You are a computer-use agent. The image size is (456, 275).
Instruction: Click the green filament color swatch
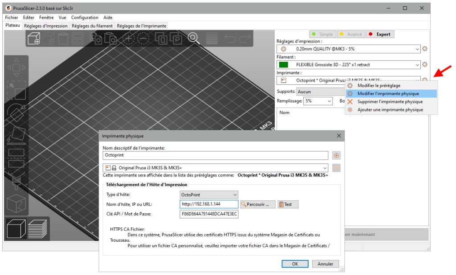(x=284, y=65)
